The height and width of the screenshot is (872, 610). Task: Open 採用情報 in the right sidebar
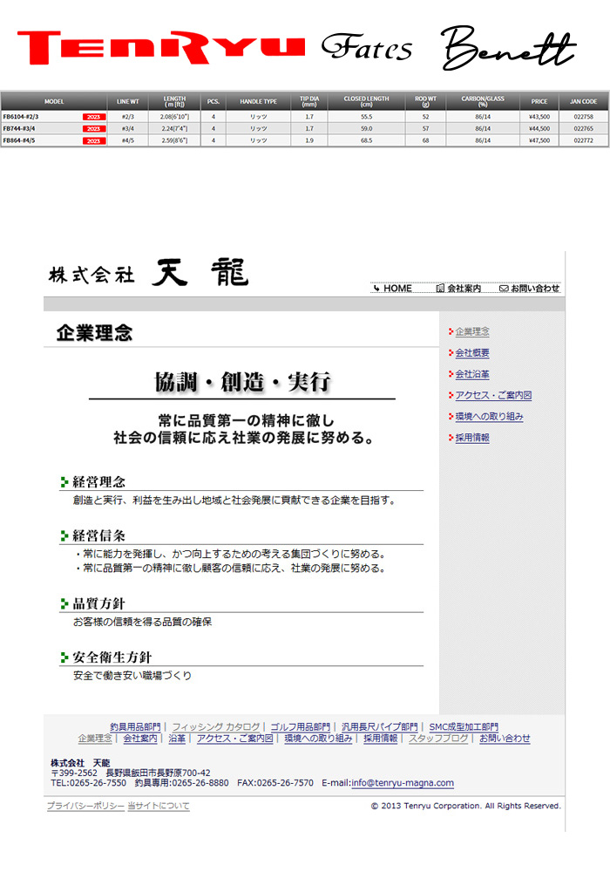(472, 438)
